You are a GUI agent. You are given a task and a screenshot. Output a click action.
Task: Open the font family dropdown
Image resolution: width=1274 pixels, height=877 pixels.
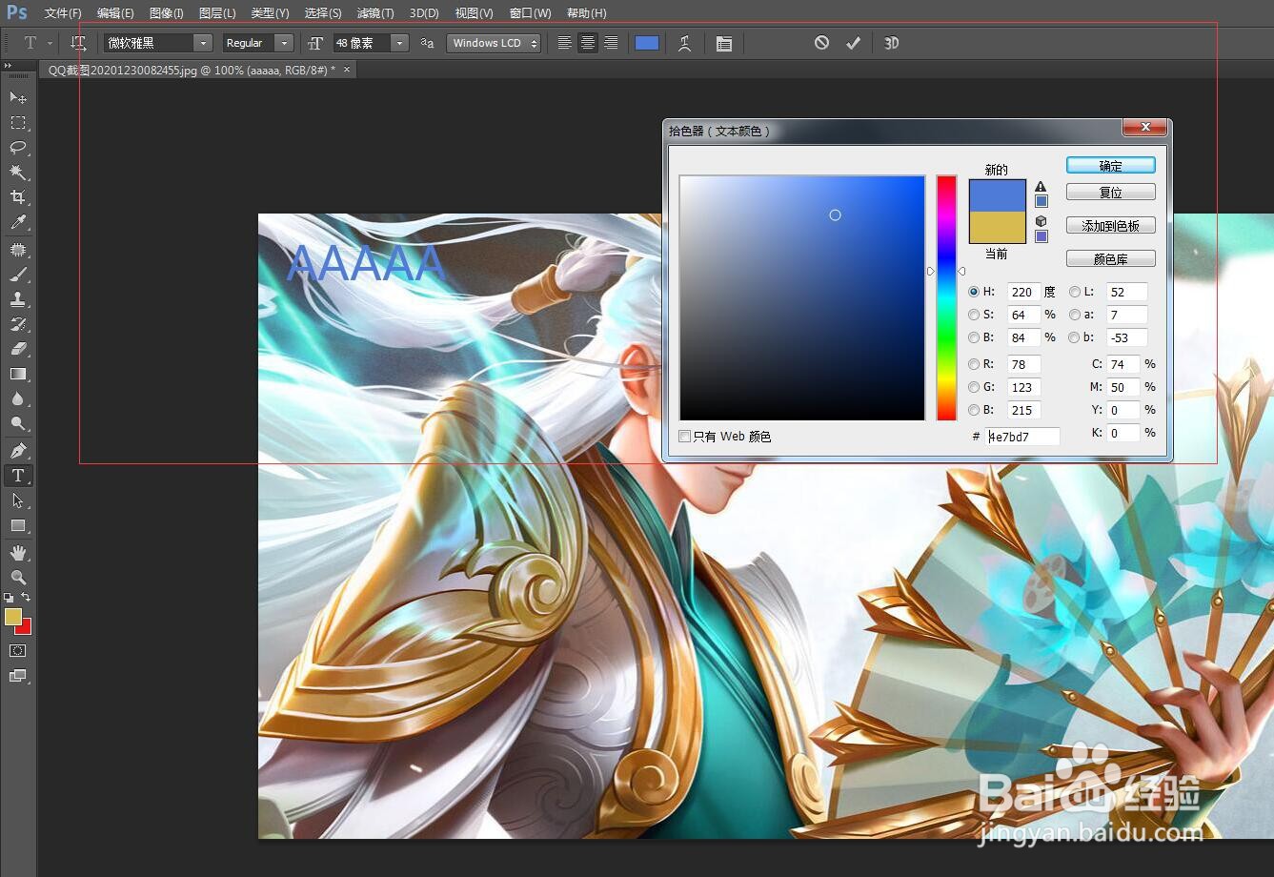(x=203, y=43)
